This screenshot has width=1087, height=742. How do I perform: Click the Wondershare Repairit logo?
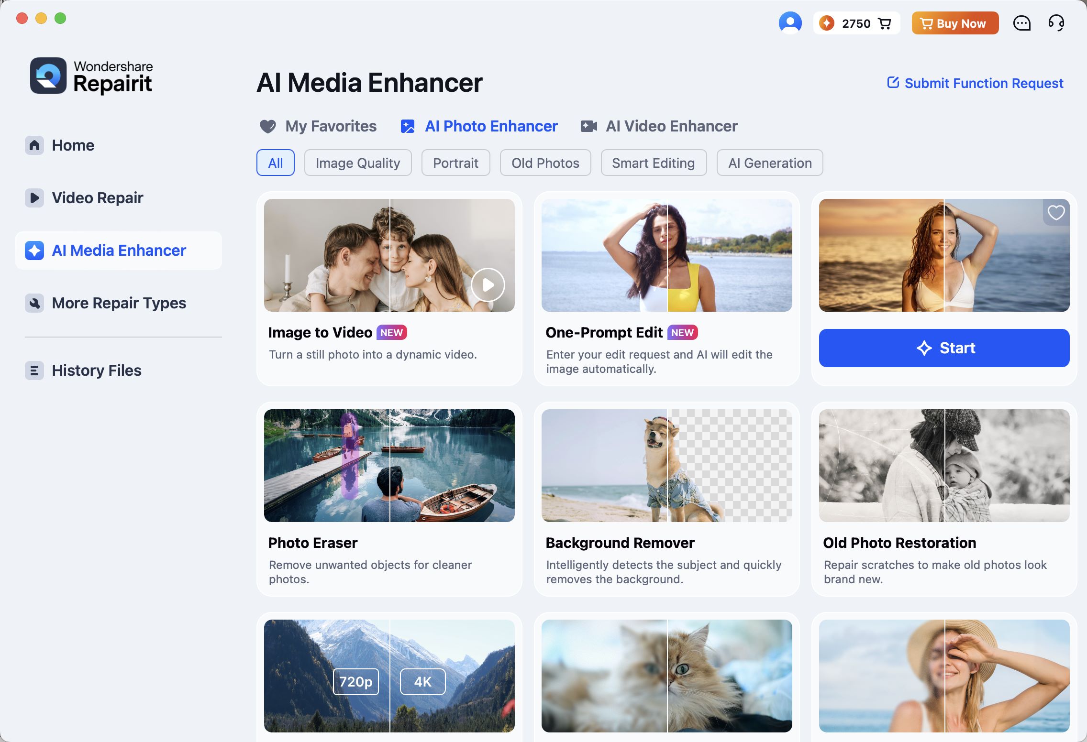point(91,76)
